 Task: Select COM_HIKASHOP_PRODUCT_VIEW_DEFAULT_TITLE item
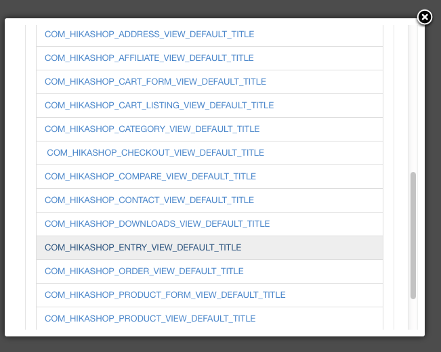pyautogui.click(x=150, y=318)
